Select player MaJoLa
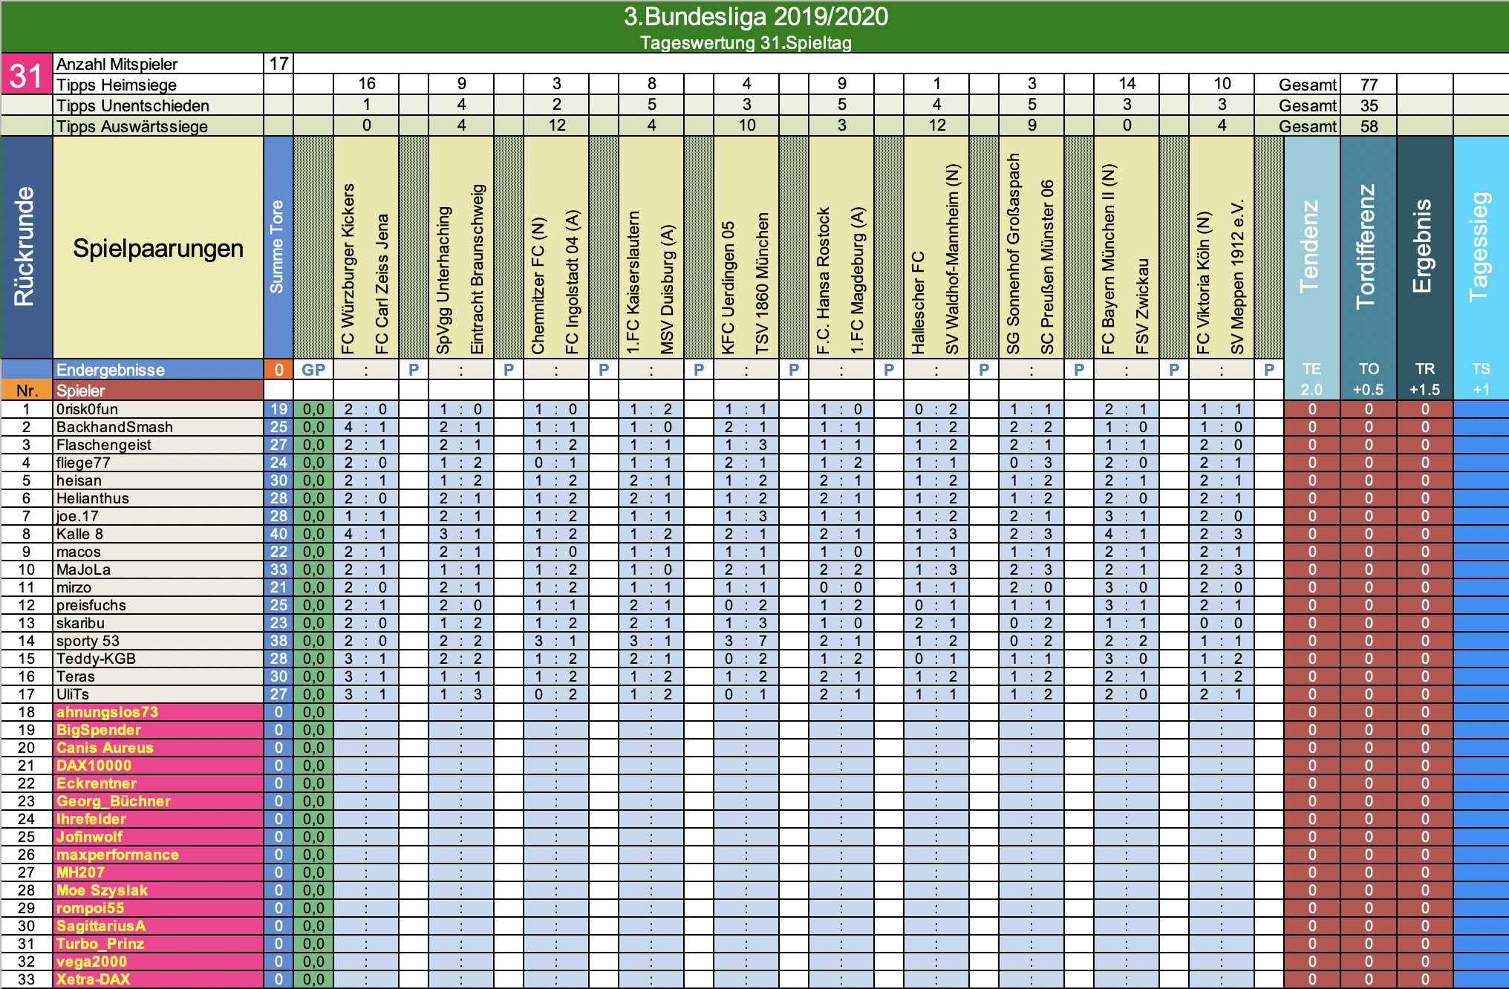Screen dimensions: 1509x989 (x=83, y=569)
